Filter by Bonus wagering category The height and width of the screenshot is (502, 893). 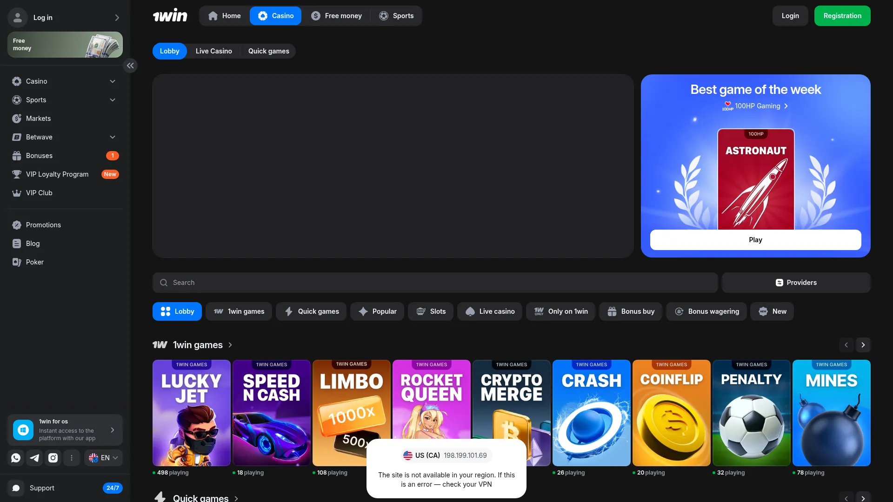(x=706, y=311)
